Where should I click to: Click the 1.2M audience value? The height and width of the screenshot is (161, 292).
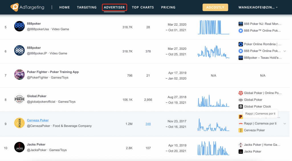[x=129, y=124]
